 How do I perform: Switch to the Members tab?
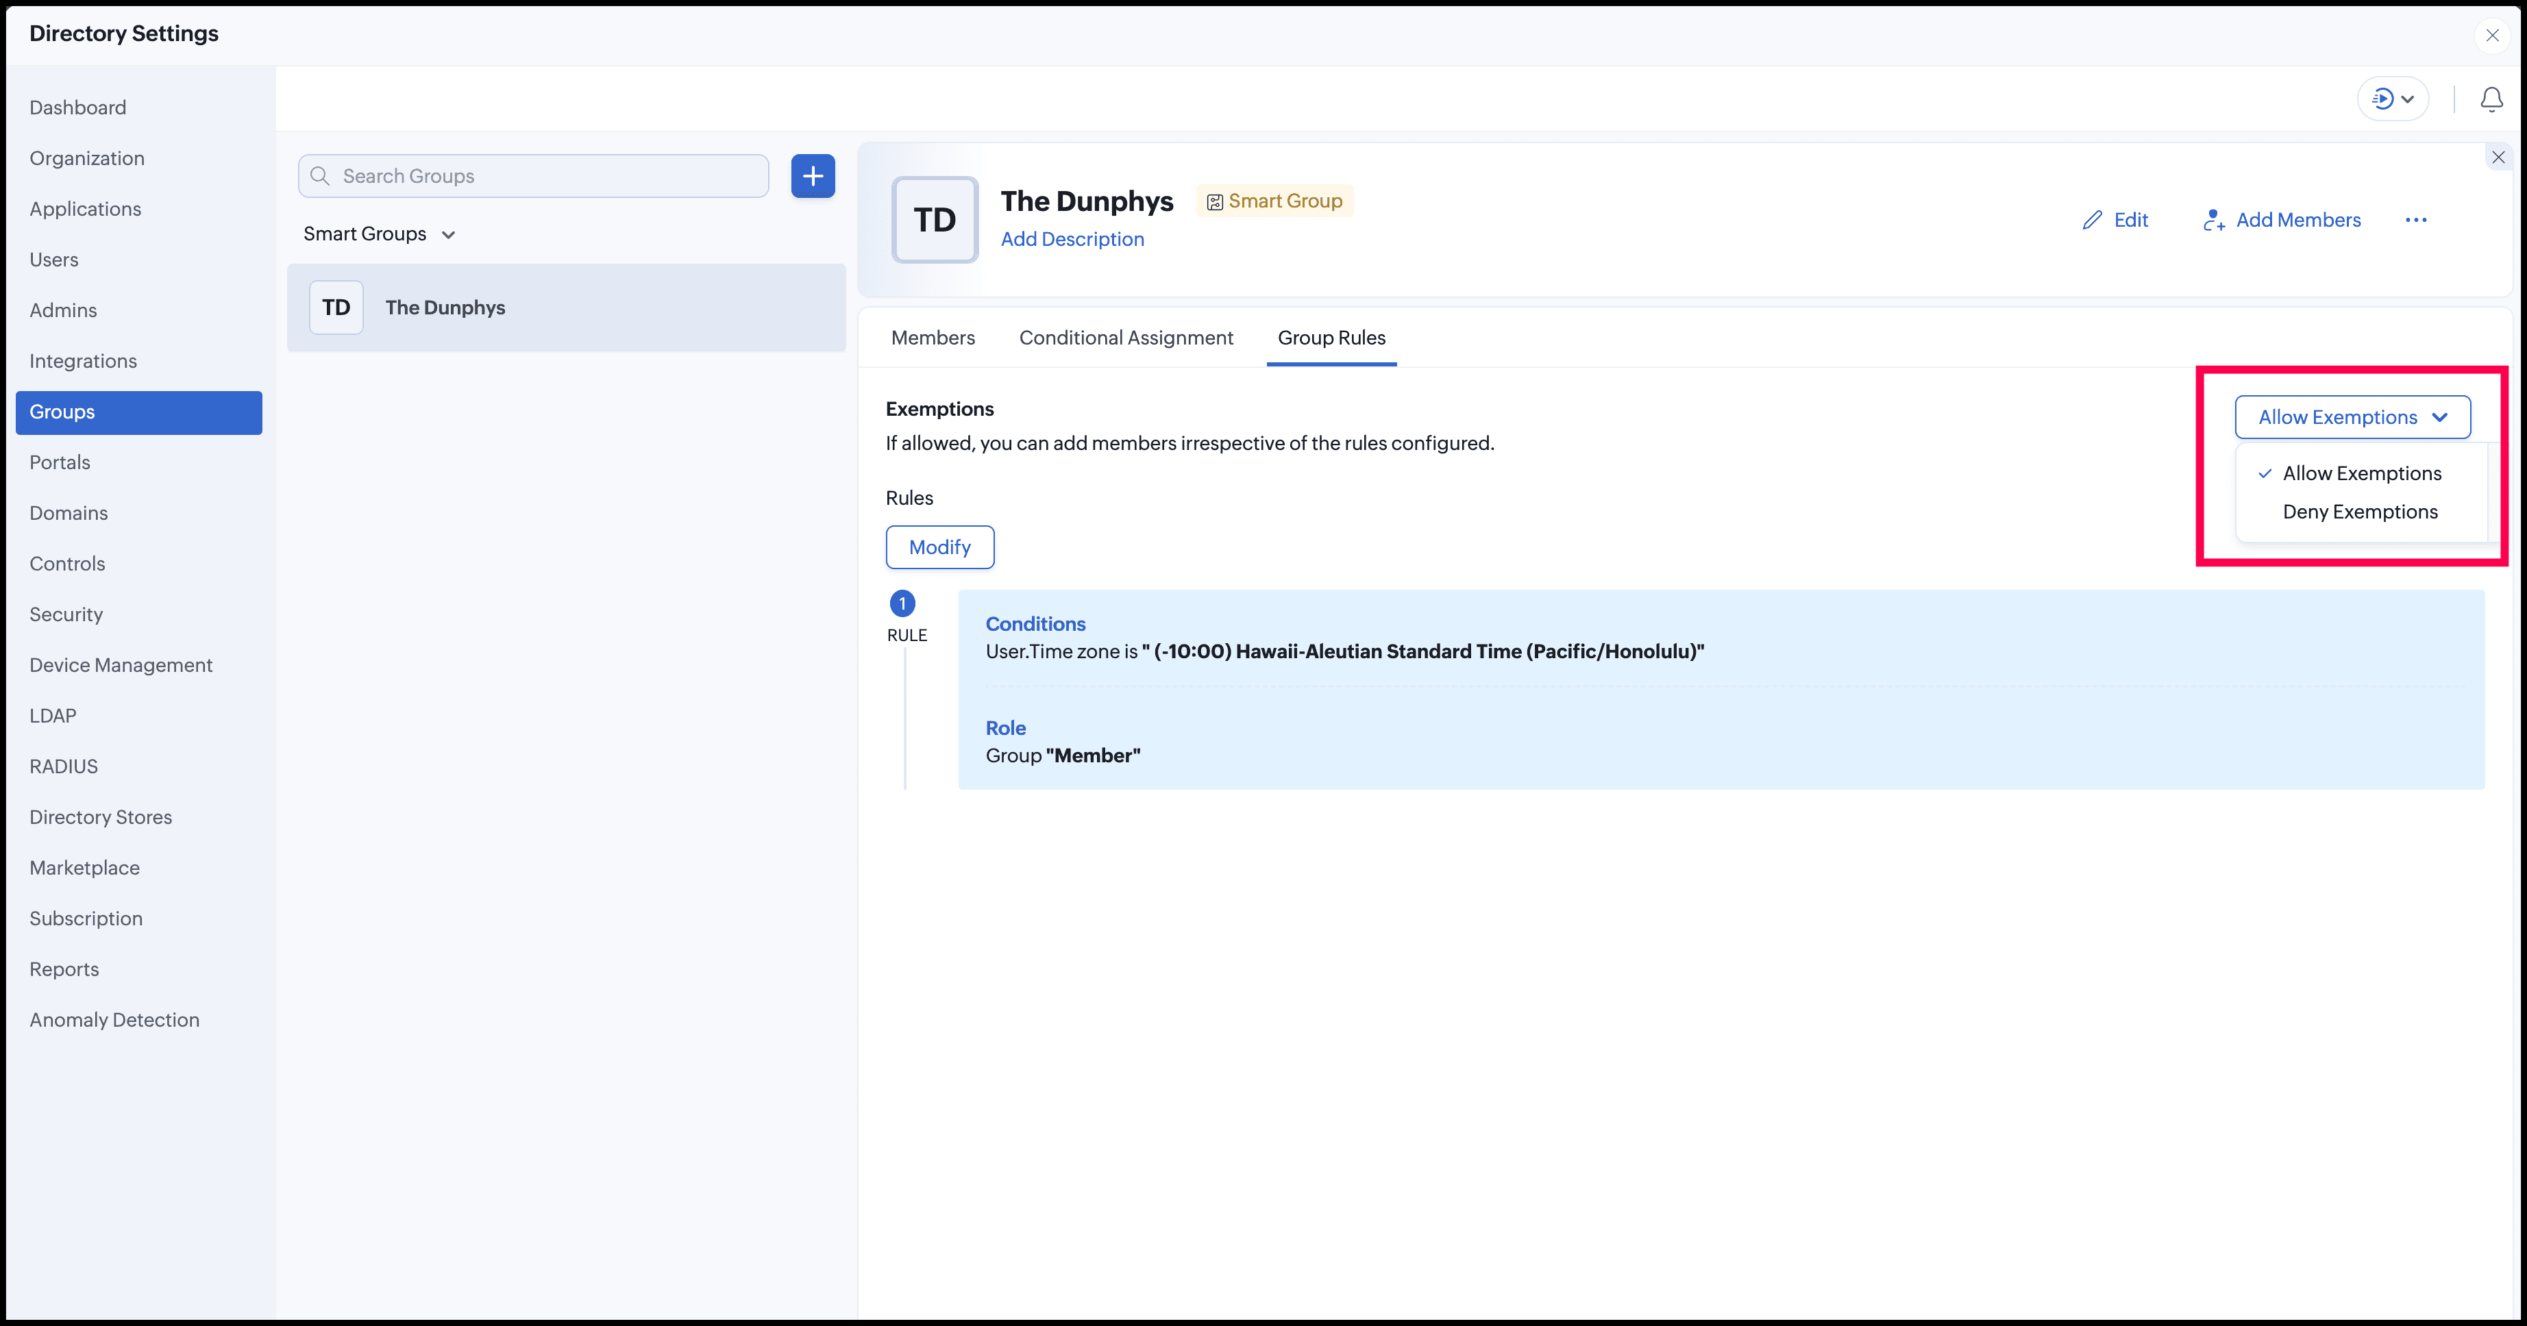(x=932, y=338)
